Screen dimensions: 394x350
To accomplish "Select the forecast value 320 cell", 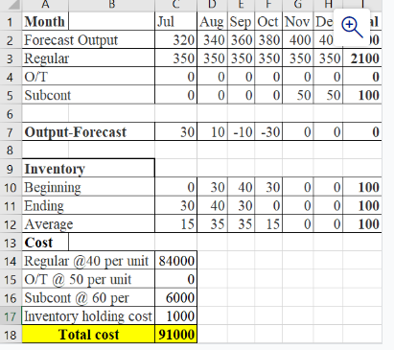I will (176, 40).
